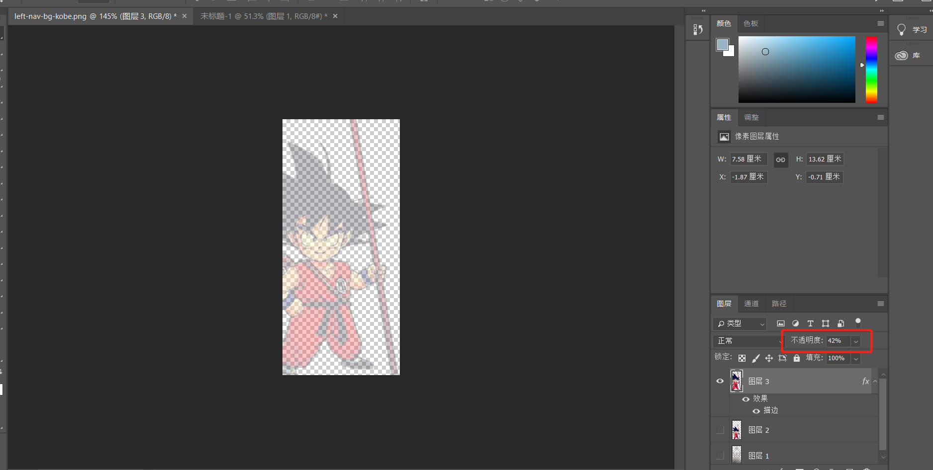Screen dimensions: 933x470
Task: Open the 正常 blend mode dropdown
Action: [x=748, y=341]
